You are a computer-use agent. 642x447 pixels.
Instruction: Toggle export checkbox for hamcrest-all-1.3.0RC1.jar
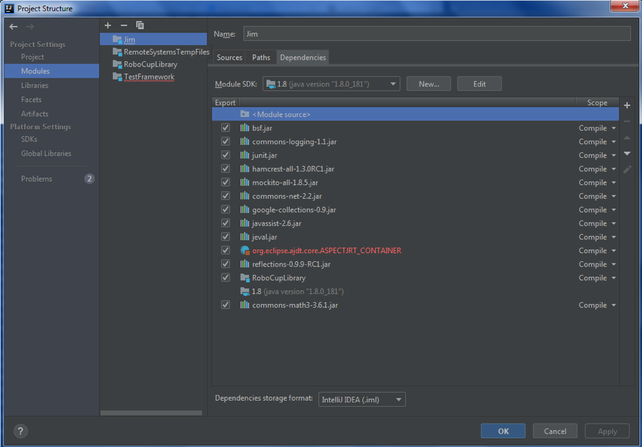click(x=225, y=169)
